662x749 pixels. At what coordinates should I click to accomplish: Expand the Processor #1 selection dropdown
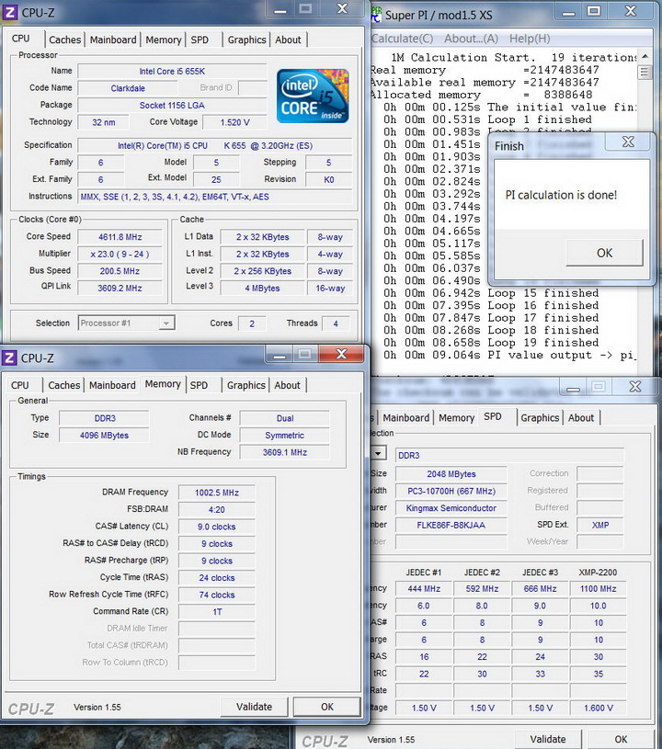tap(165, 323)
